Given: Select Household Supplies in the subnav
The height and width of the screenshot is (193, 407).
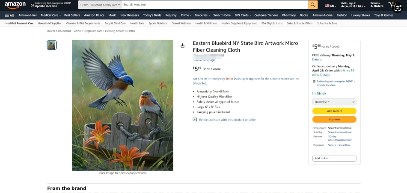Looking at the screenshot, I should [x=50, y=23].
